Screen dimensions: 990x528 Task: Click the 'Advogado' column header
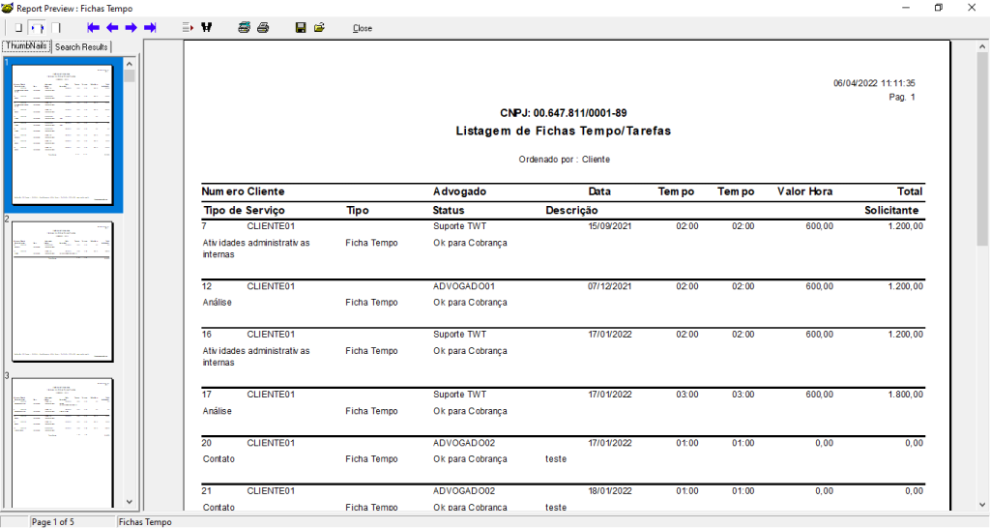[x=459, y=191]
